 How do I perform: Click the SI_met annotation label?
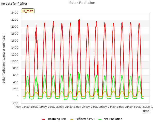tap(28, 11)
